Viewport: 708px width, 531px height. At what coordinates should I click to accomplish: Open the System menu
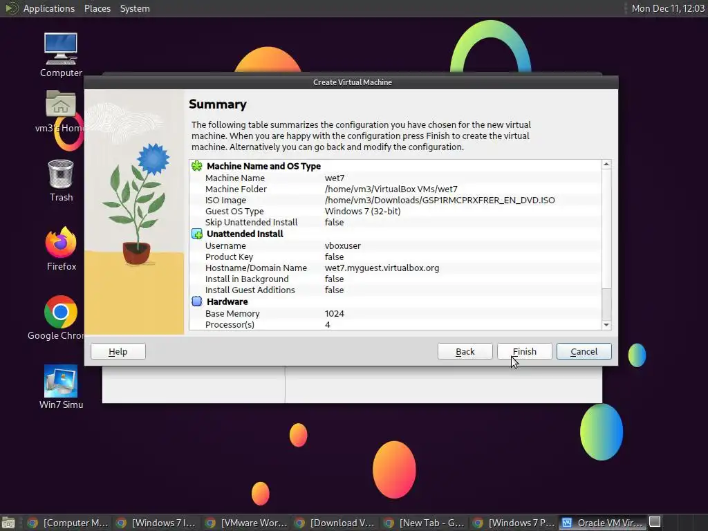tap(135, 8)
